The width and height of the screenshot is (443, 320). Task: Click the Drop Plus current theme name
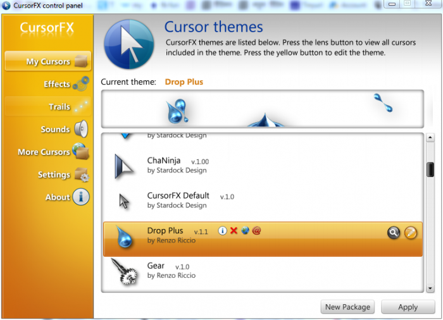[184, 82]
